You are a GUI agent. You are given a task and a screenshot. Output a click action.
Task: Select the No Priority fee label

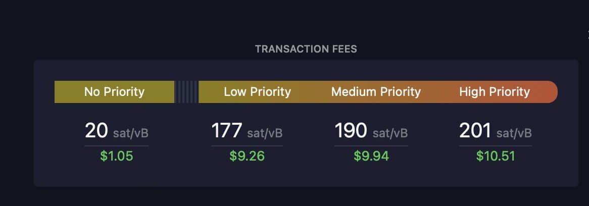(114, 91)
